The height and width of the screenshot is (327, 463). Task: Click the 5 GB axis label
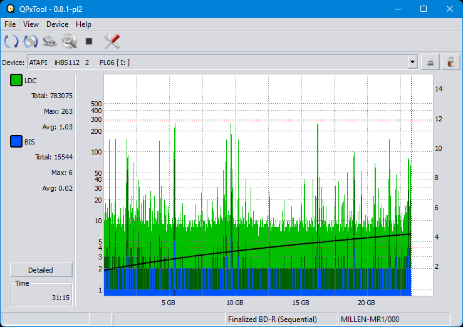click(169, 303)
